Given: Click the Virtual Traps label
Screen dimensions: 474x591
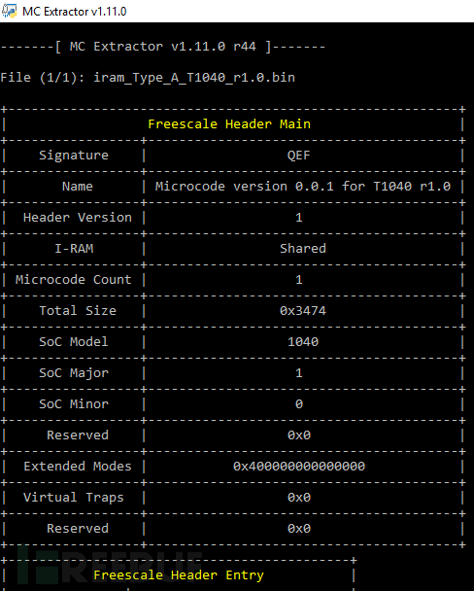Looking at the screenshot, I should click(x=74, y=498).
